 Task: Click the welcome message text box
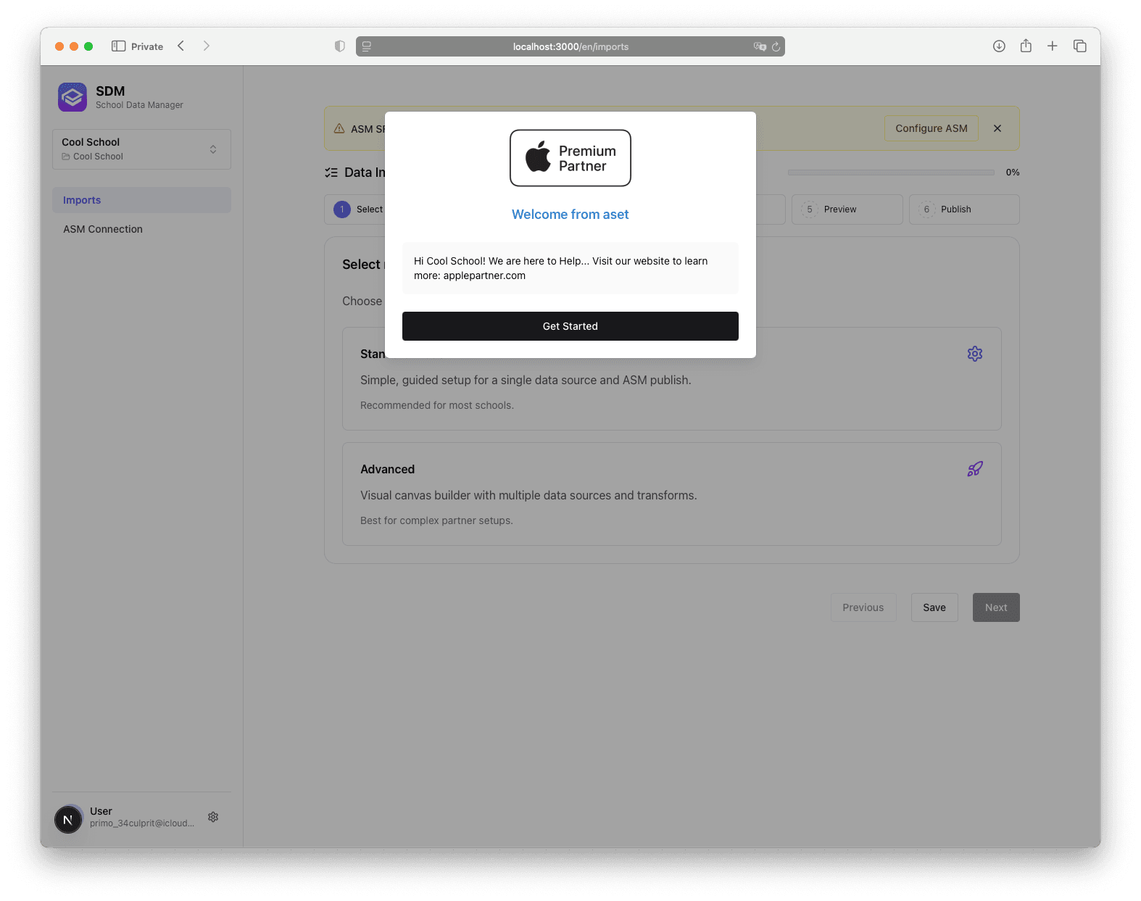tap(570, 268)
